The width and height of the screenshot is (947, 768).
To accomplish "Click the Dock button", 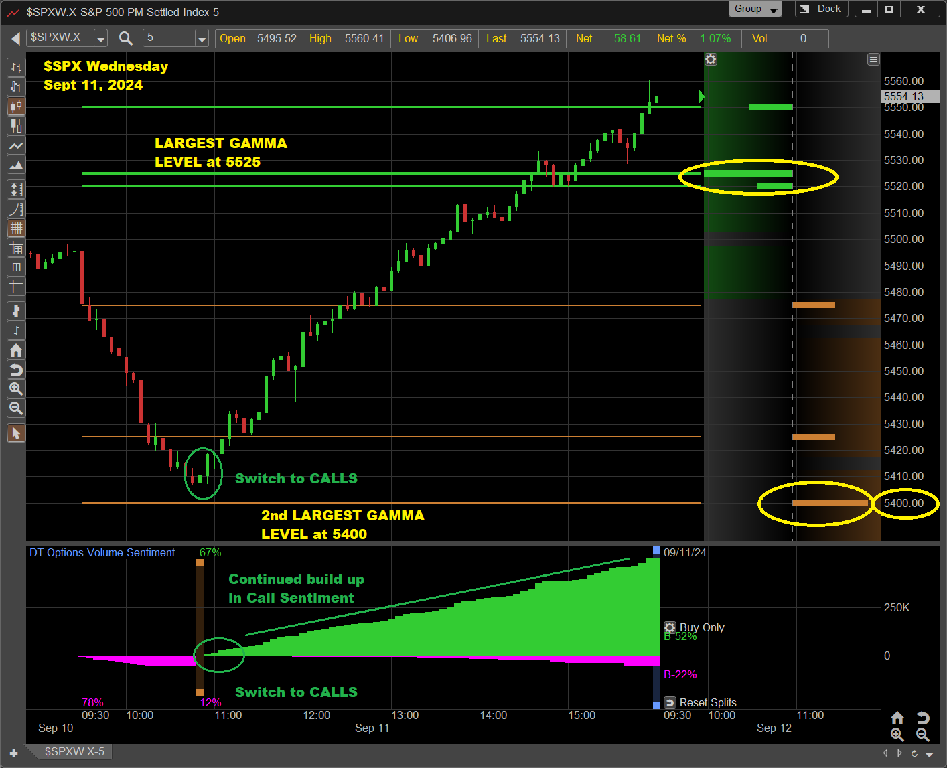I will [822, 9].
